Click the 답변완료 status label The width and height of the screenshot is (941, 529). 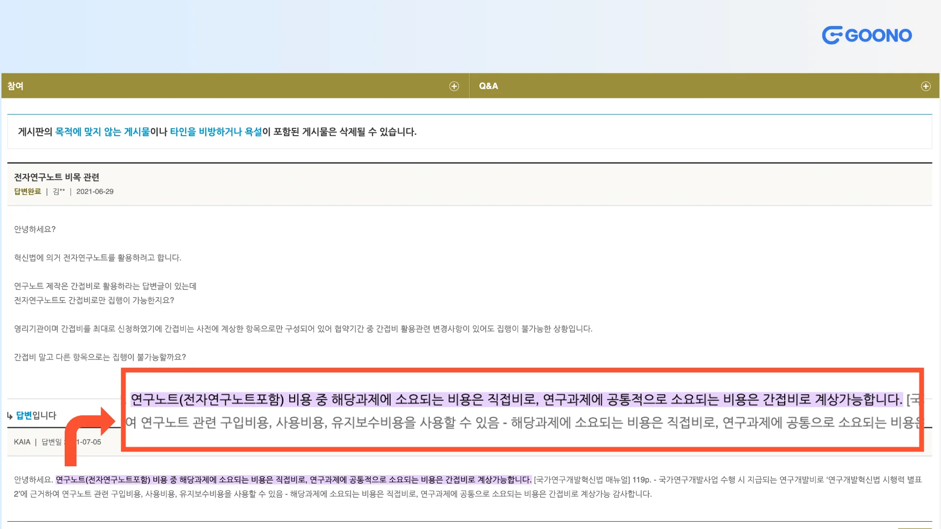(x=27, y=192)
